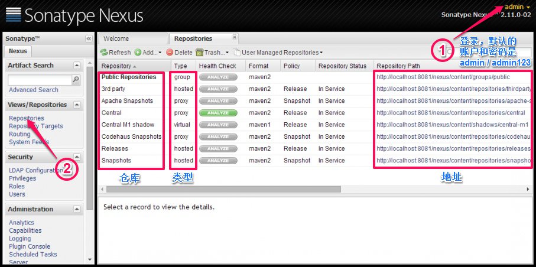536x267 pixels.
Task: Click the horizontal scrollbar of repository grid
Action: click(x=223, y=189)
